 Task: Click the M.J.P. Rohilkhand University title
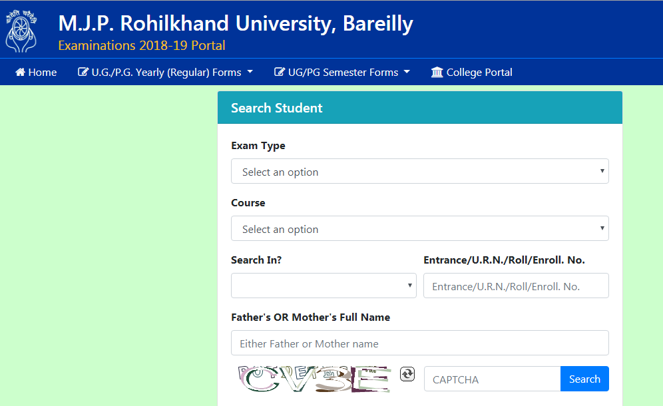[236, 24]
